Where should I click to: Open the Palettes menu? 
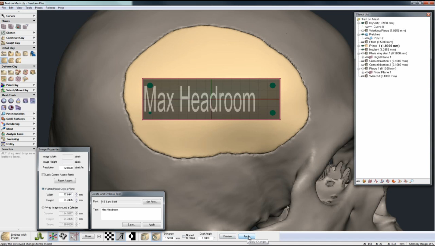[50, 8]
